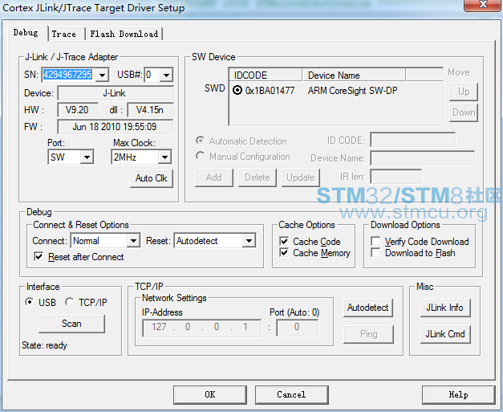503x412 pixels.
Task: Click the IR len input field
Action: point(396,177)
